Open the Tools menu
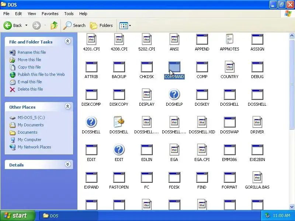 69,14
